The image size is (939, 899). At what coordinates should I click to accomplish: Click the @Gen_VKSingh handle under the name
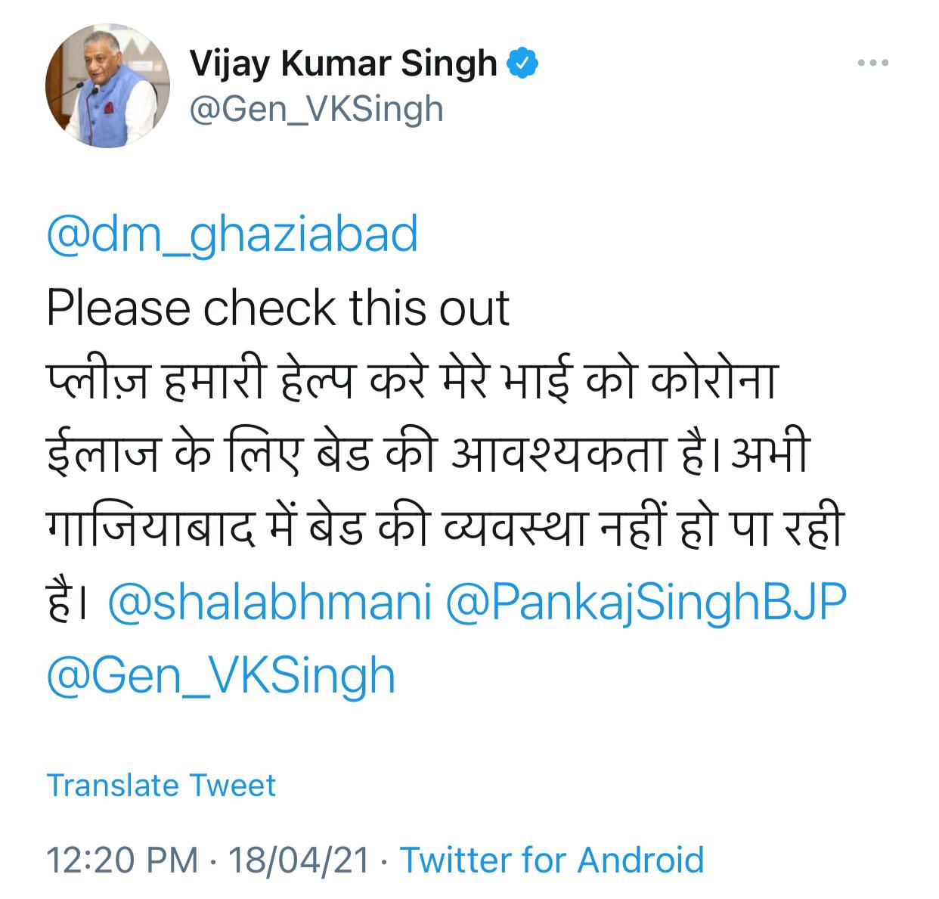tap(316, 110)
